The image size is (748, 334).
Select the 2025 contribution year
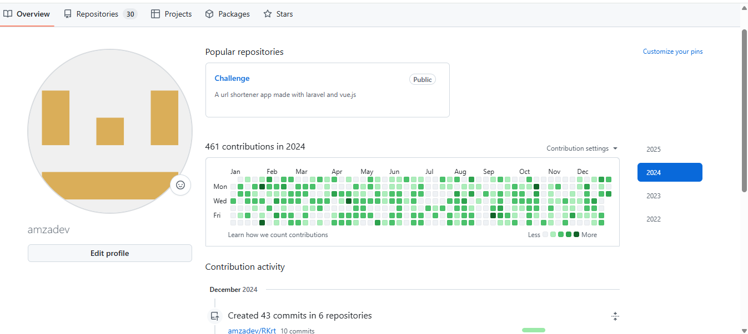[x=654, y=150]
